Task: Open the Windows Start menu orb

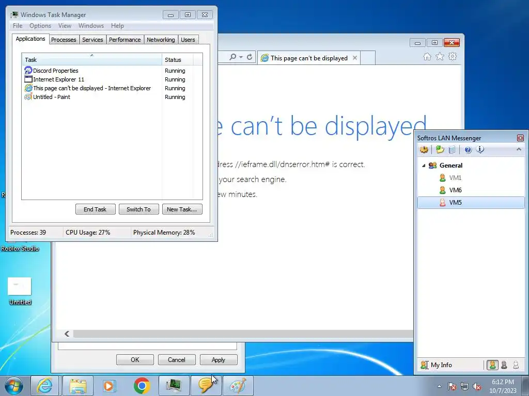Action: [14, 386]
